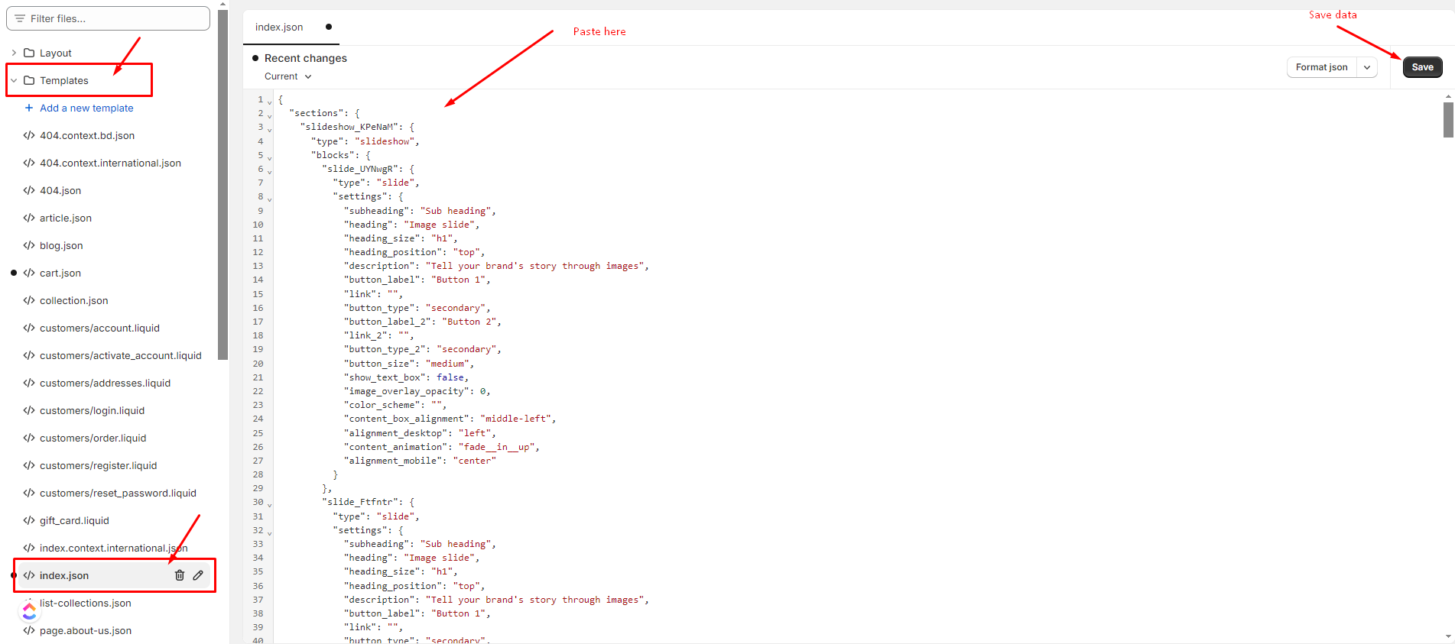Click in the Filter files search field
The width and height of the screenshot is (1455, 644).
tap(108, 18)
